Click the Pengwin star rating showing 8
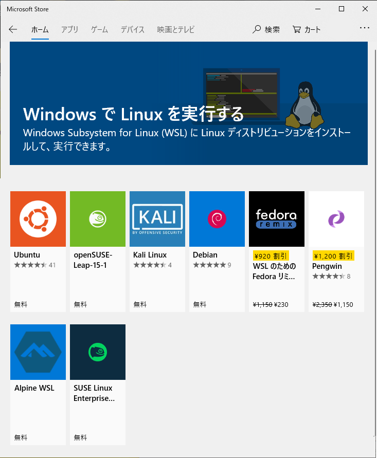The height and width of the screenshot is (458, 377). click(331, 277)
